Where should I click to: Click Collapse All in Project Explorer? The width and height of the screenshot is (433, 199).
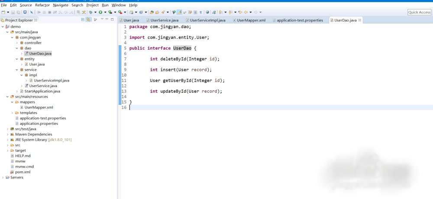tap(83, 19)
